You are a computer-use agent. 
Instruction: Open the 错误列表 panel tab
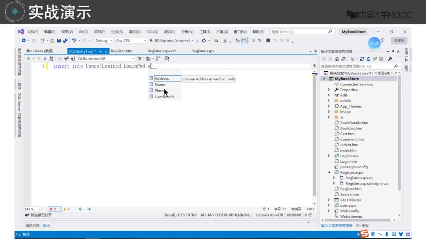coord(33,226)
